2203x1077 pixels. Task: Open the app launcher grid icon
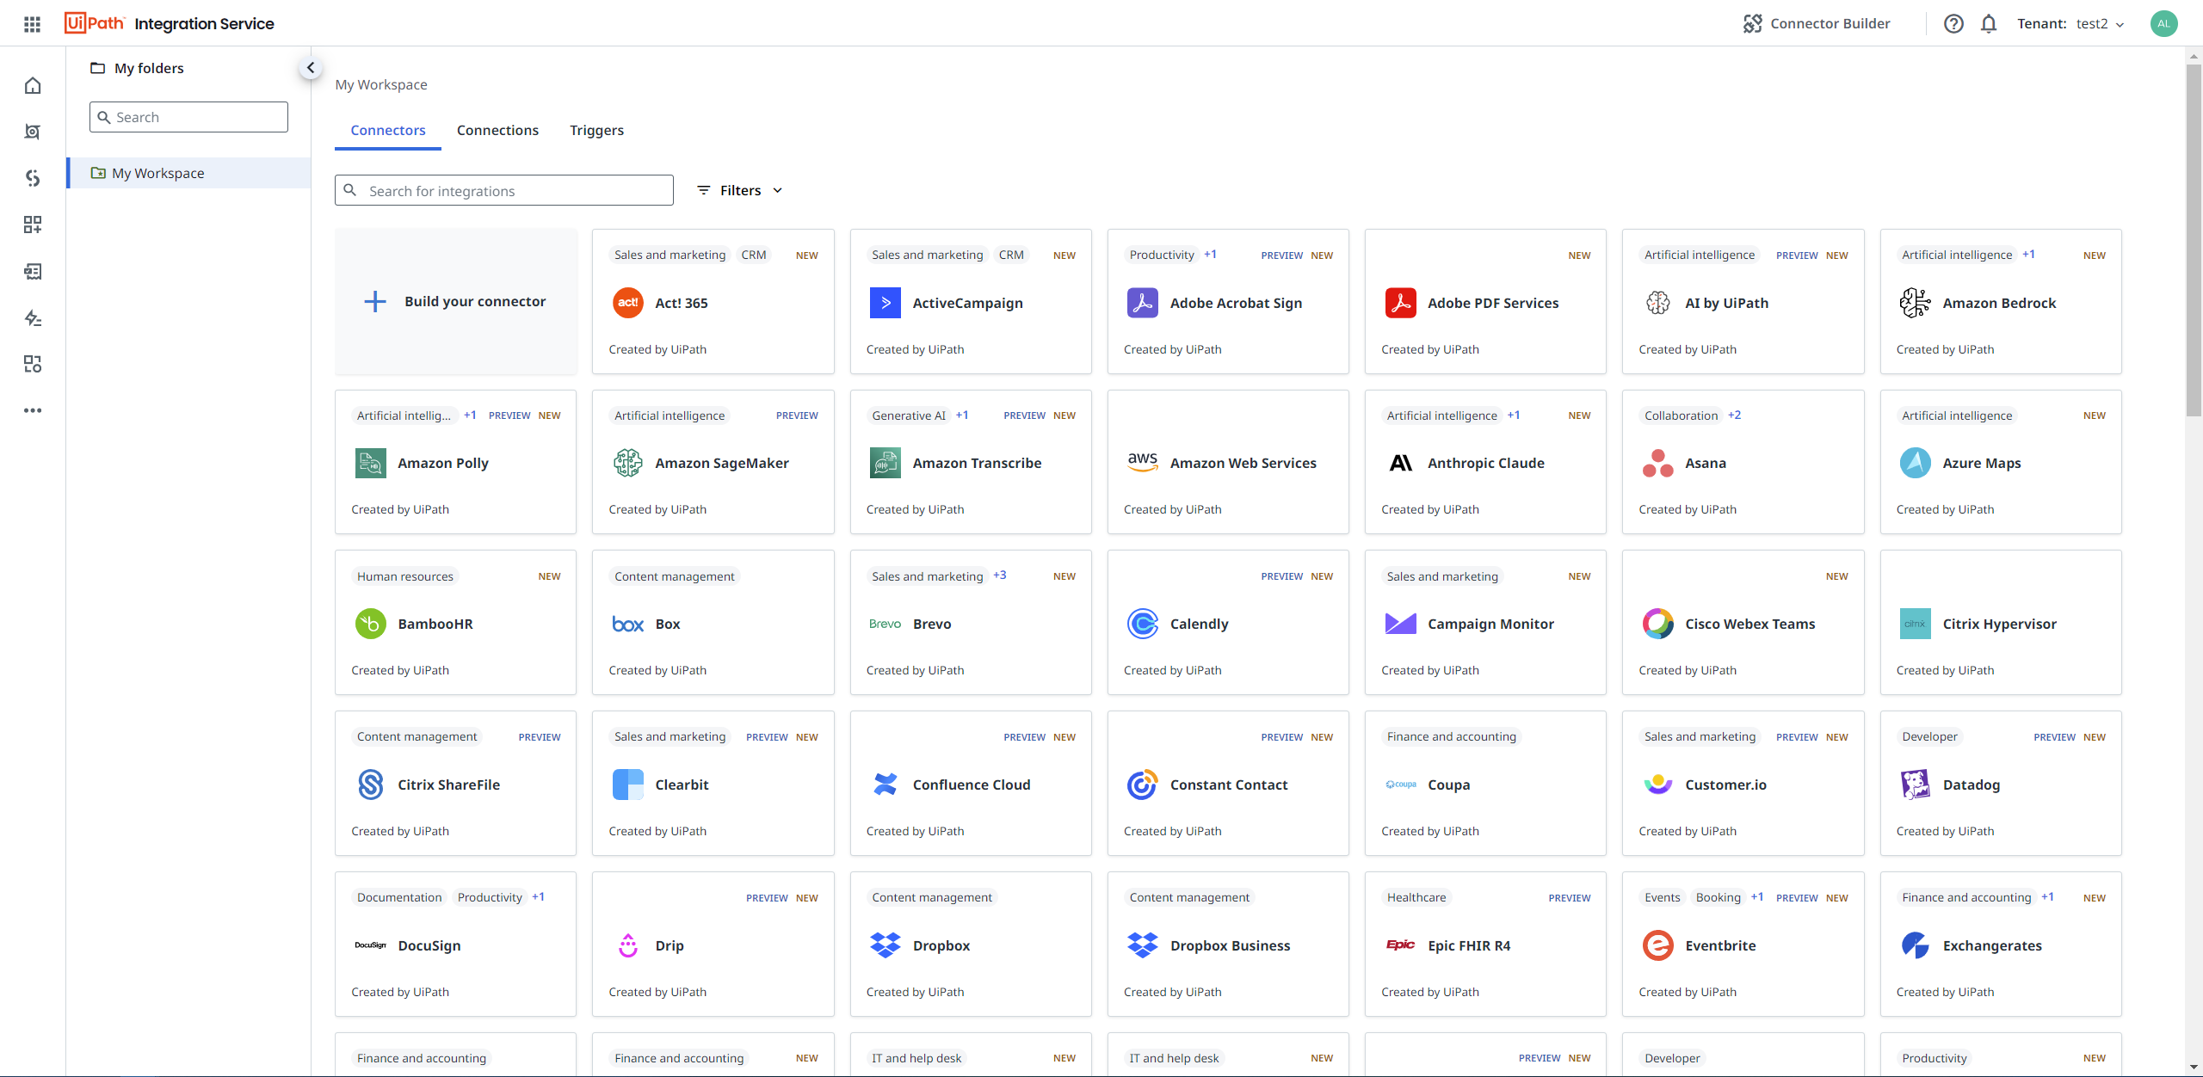point(33,24)
